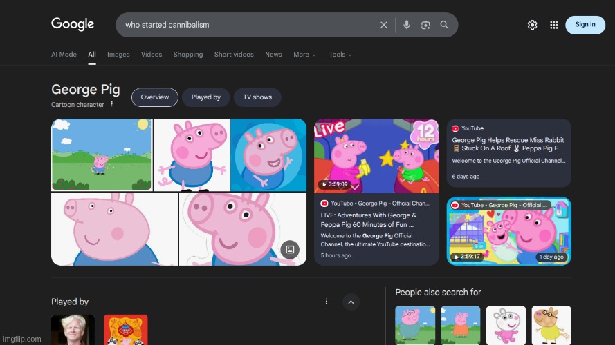Collapse the Played by section chevron
Screen dimensions: 615x345
pos(351,302)
